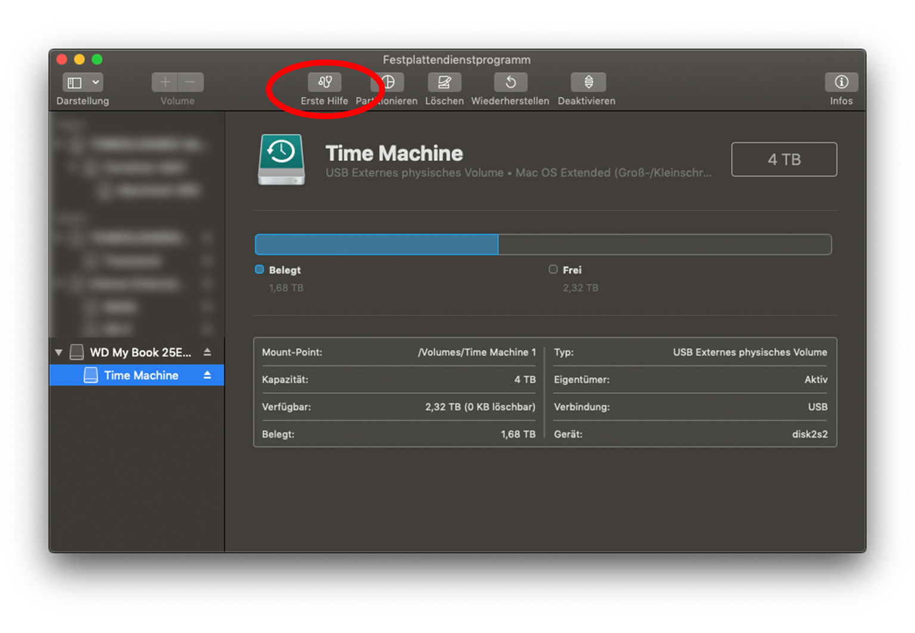Eject the WD My Book drive
915x633 pixels.
[x=207, y=352]
